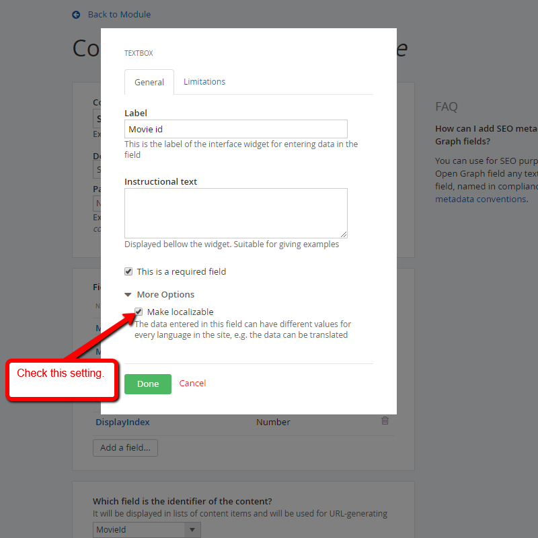538x538 pixels.
Task: Open the DisplayIndex field link
Action: tap(122, 422)
